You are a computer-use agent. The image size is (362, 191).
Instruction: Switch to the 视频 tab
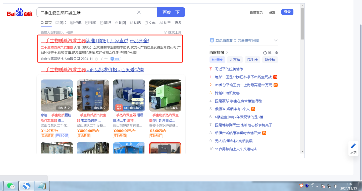pyautogui.click(x=91, y=23)
